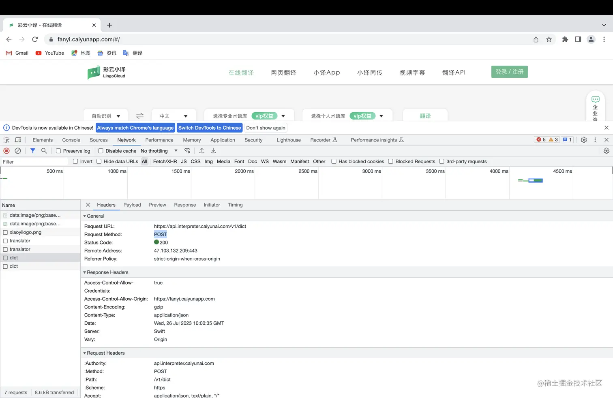
Task: Open 选择专业术语库 dropdown
Action: pyautogui.click(x=249, y=116)
